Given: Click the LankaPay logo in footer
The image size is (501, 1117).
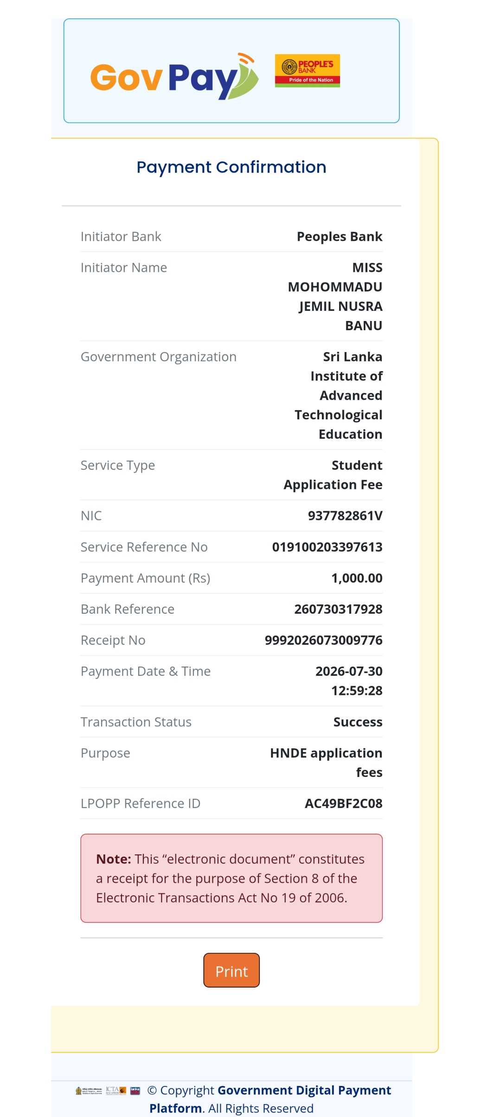Looking at the screenshot, I should click(135, 1091).
